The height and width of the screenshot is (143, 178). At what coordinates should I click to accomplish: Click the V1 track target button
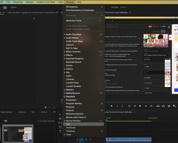(81, 139)
